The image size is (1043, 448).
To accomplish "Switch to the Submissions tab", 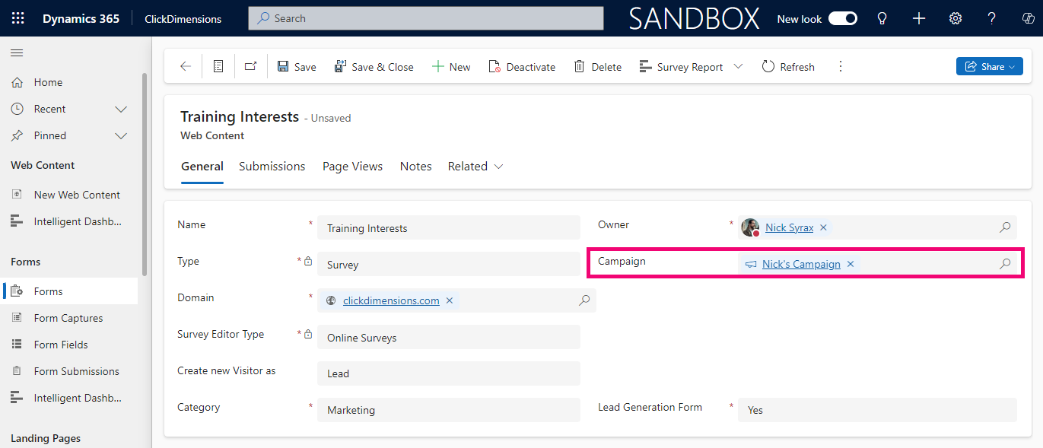I will 272,166.
